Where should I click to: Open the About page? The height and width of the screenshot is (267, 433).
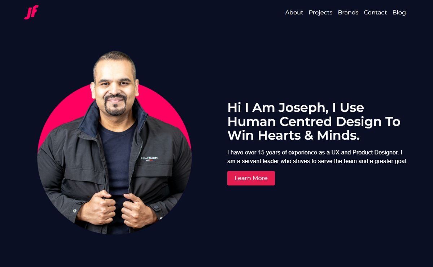pyautogui.click(x=294, y=12)
